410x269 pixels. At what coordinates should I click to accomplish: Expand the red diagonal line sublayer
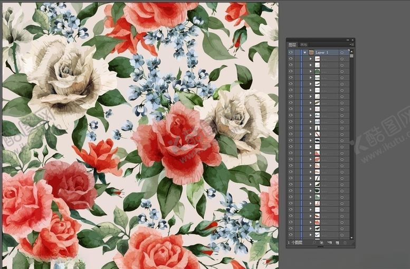(311, 134)
